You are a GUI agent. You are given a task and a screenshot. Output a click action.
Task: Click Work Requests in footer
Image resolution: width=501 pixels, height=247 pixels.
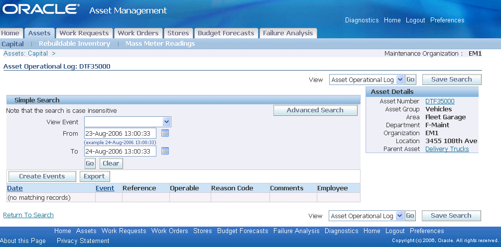click(x=124, y=231)
